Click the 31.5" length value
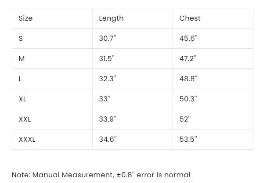The image size is (267, 183). point(107,58)
